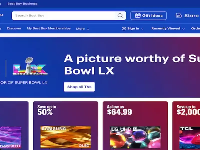Click the Store locator icon
The width and height of the screenshot is (200, 150).
point(179,15)
